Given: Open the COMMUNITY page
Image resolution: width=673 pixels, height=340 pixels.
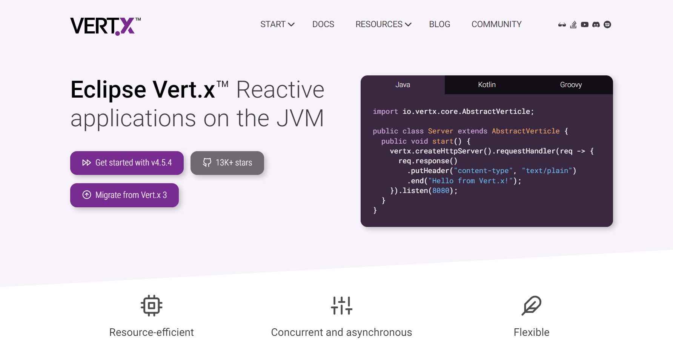Looking at the screenshot, I should 496,25.
